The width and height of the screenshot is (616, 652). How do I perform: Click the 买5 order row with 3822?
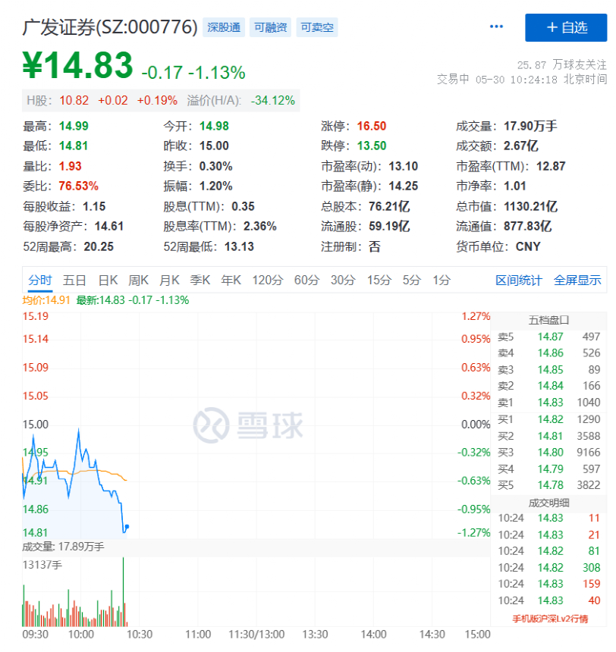click(x=549, y=485)
